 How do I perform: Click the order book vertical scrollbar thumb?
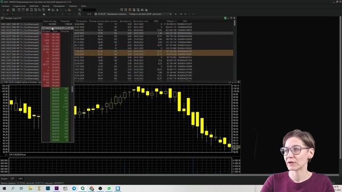(72, 89)
